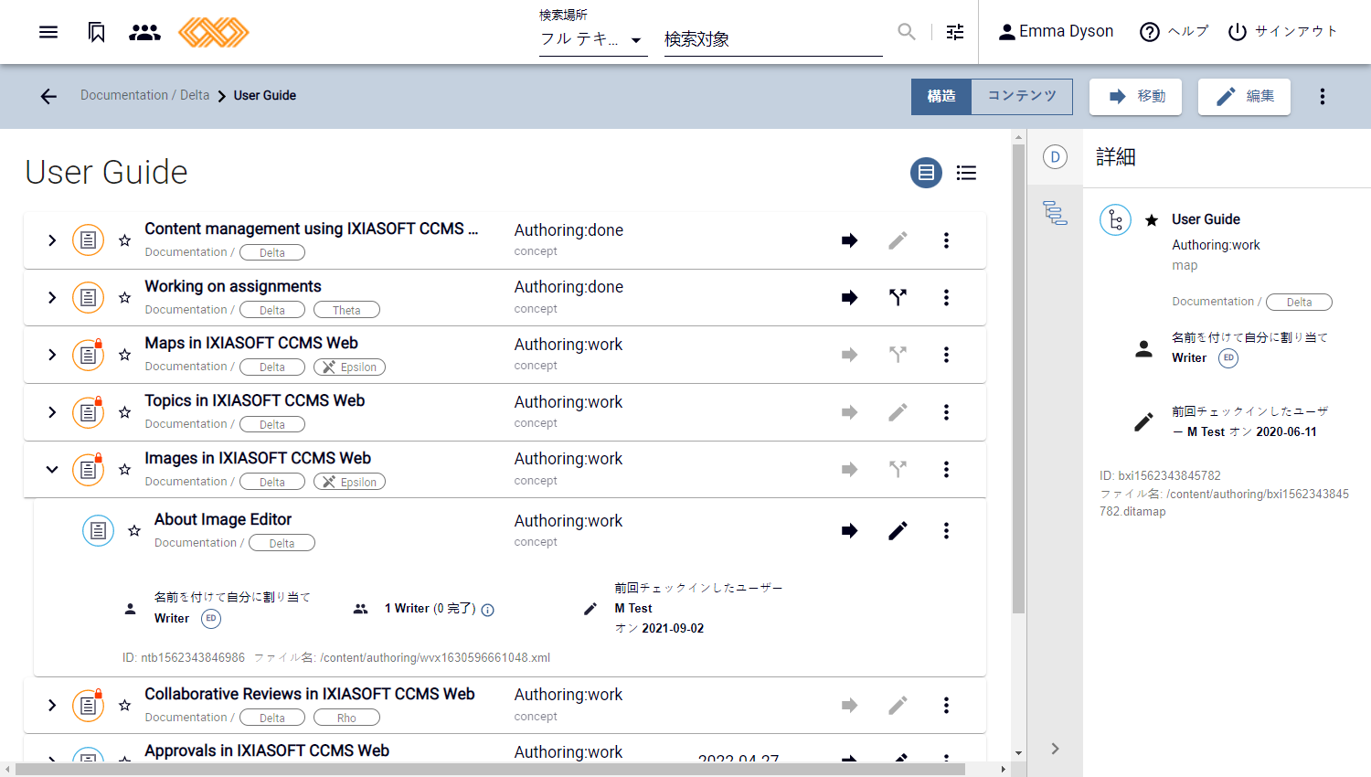Screen dimensions: 1371x777
Task: Open the hamburger main menu
Action: coord(48,32)
